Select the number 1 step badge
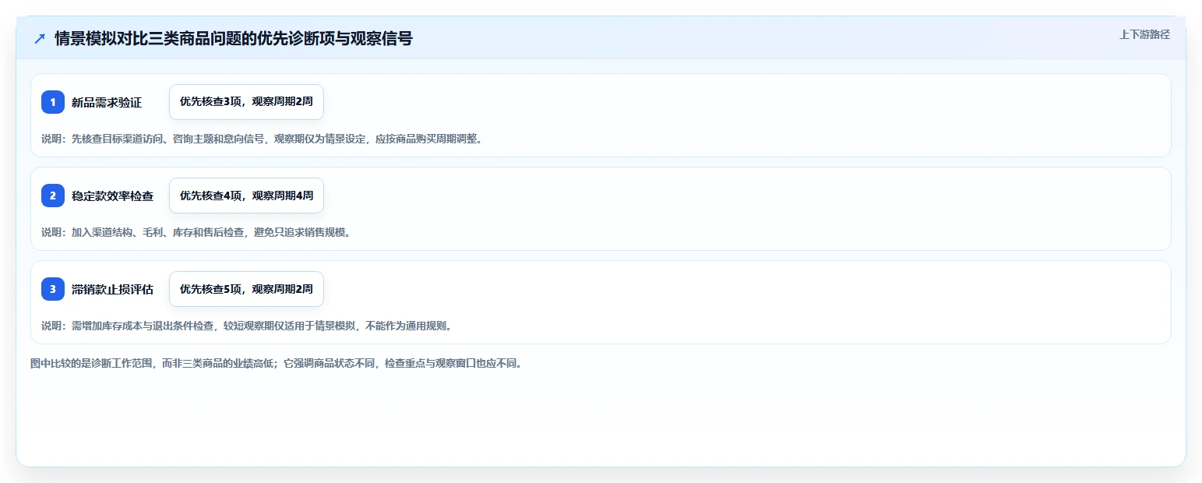This screenshot has height=483, width=1202. click(53, 102)
